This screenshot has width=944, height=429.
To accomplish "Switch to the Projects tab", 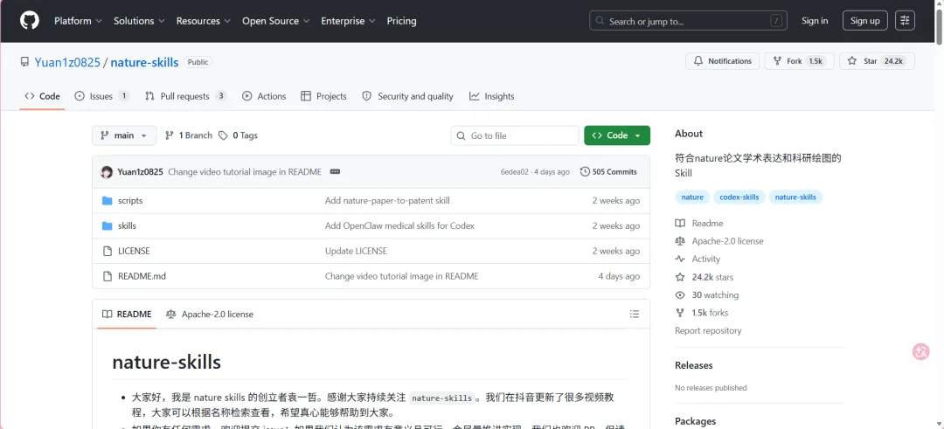I will [x=324, y=96].
